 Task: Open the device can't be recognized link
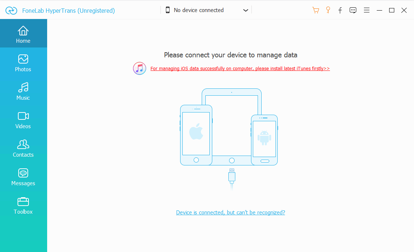point(231,213)
